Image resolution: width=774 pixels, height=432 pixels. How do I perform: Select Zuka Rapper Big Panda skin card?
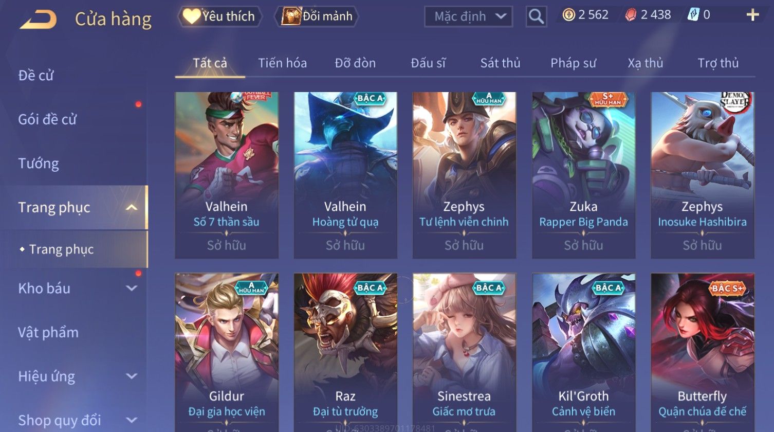[583, 175]
